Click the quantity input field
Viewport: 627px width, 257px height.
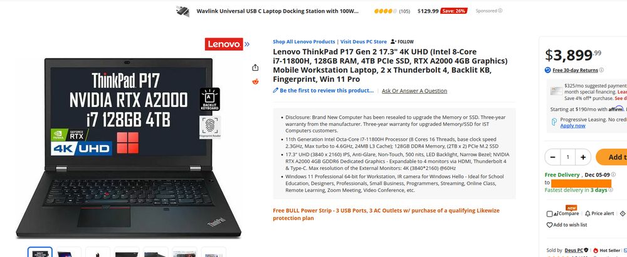[x=568, y=157]
